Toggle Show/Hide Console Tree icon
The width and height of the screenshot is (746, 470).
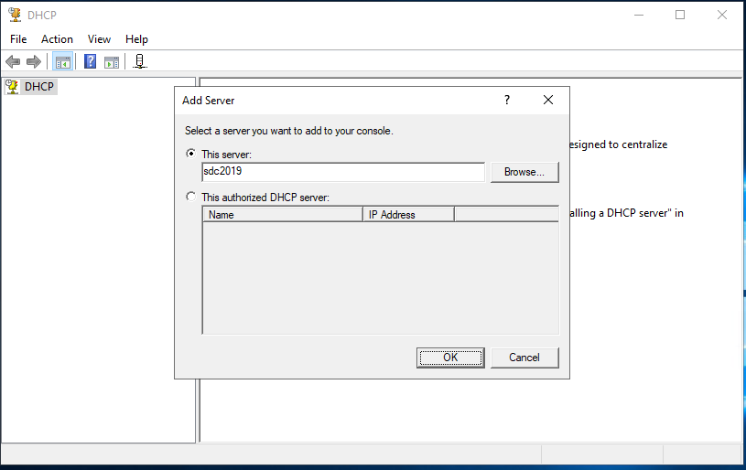pyautogui.click(x=63, y=62)
